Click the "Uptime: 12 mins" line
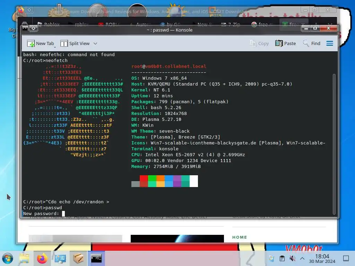Viewport: 355px width, 266px height. coord(152,96)
